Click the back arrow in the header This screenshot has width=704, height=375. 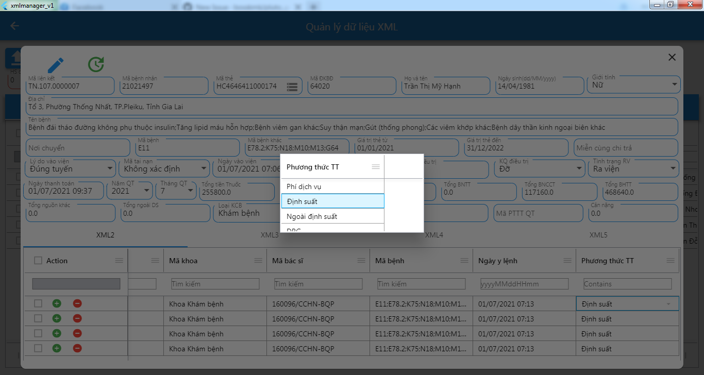(x=14, y=25)
